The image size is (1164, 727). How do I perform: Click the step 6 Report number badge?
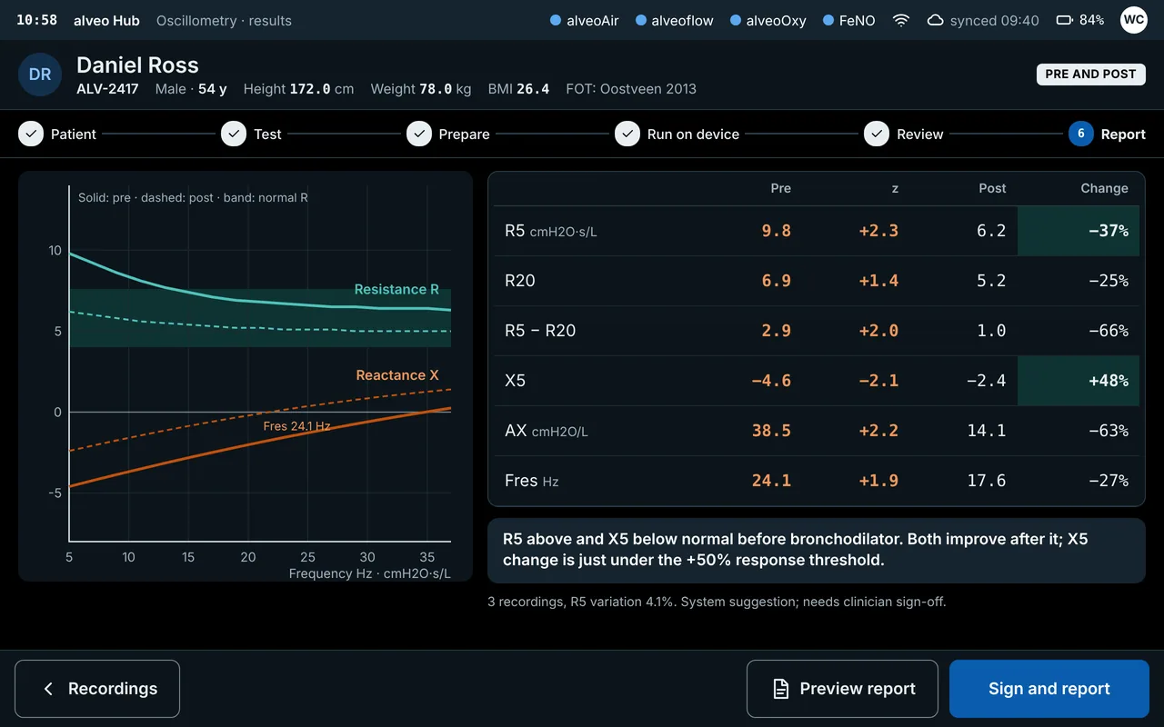point(1080,134)
